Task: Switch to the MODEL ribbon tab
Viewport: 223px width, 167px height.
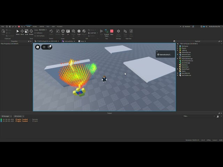Action: (x=35, y=26)
